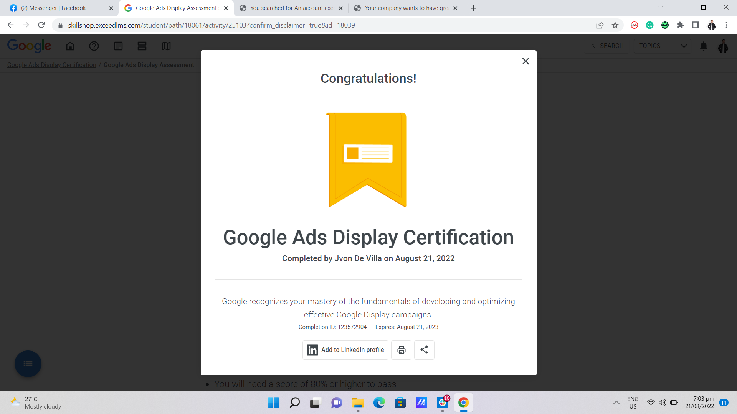
Task: Close the Messenger Facebook tab
Action: coord(111,8)
